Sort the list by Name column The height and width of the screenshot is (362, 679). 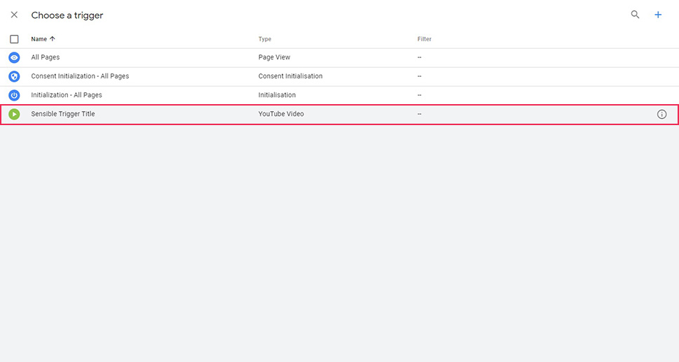[x=39, y=39]
